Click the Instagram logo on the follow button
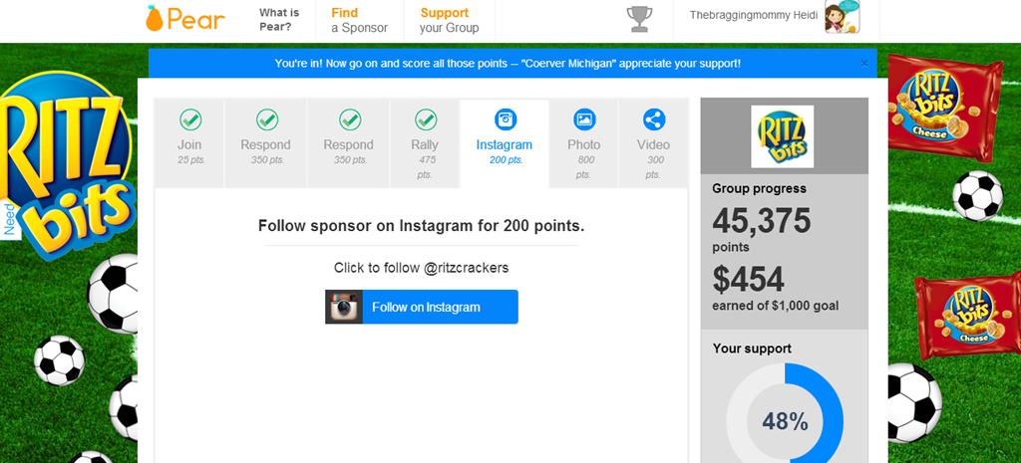The width and height of the screenshot is (1021, 463). (x=344, y=307)
